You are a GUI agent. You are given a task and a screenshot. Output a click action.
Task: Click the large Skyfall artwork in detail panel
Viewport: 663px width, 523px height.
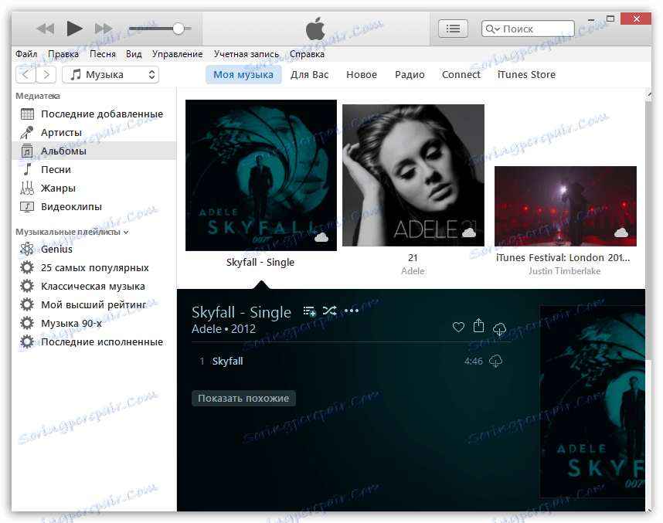[x=593, y=402]
